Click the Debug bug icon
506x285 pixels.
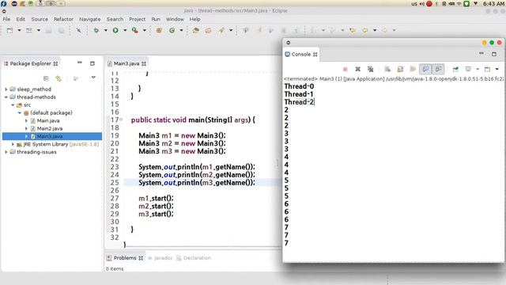96,30
